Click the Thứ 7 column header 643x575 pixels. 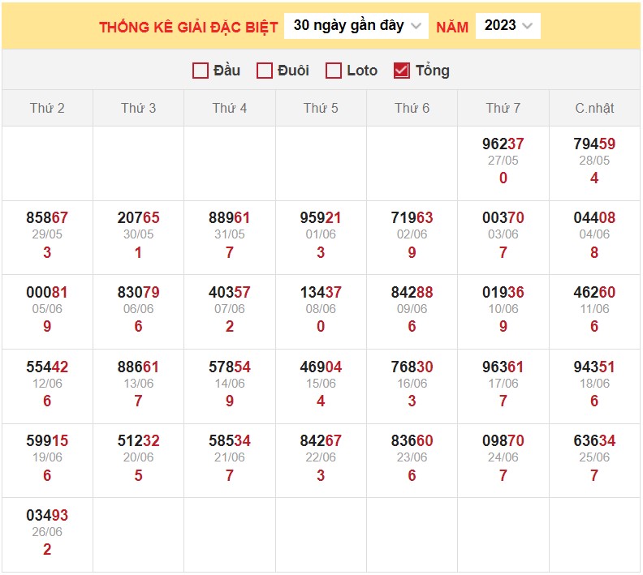pyautogui.click(x=503, y=108)
